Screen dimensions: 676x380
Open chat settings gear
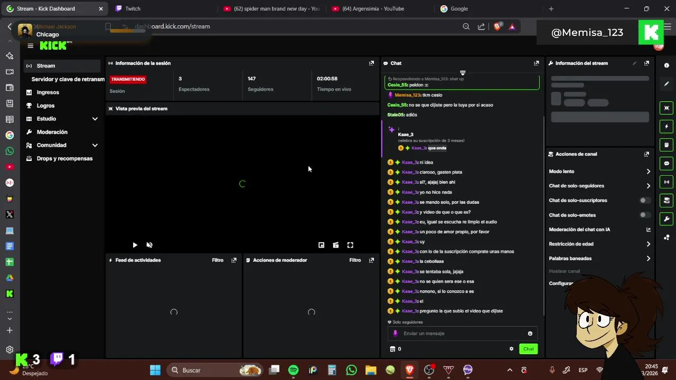coord(511,349)
